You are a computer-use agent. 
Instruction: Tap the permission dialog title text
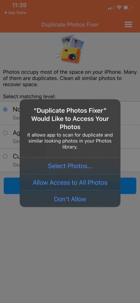click(70, 119)
